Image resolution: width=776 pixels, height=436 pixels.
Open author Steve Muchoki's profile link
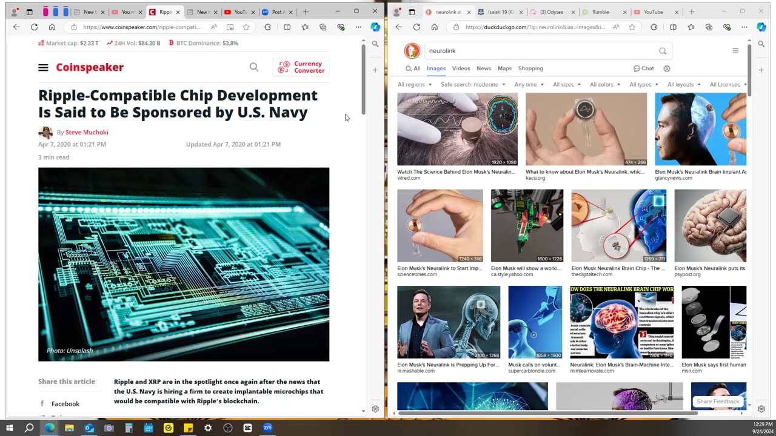click(87, 132)
